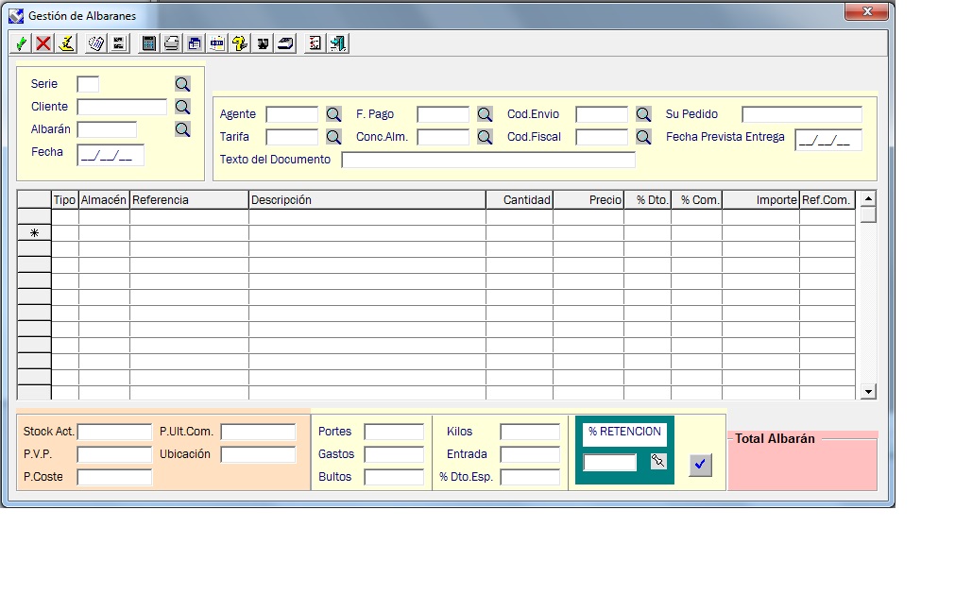Open the Cliente lookup magnifier
Image resolution: width=955 pixels, height=612 pixels.
[182, 107]
